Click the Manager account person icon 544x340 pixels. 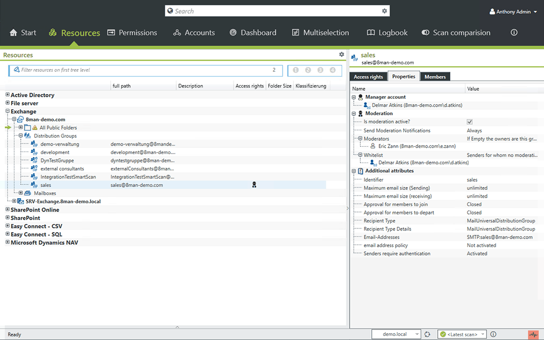coord(361,97)
